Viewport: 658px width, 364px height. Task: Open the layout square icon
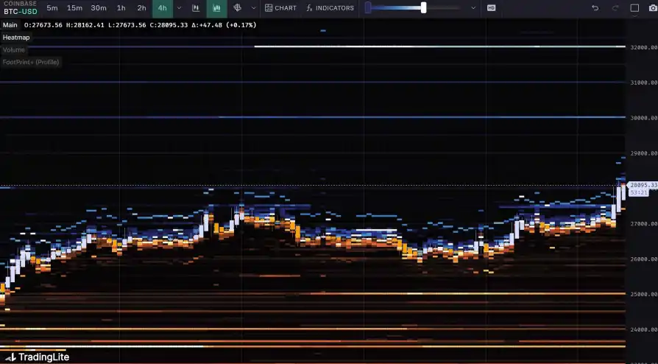(634, 8)
